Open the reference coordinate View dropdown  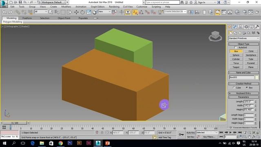tap(104, 11)
